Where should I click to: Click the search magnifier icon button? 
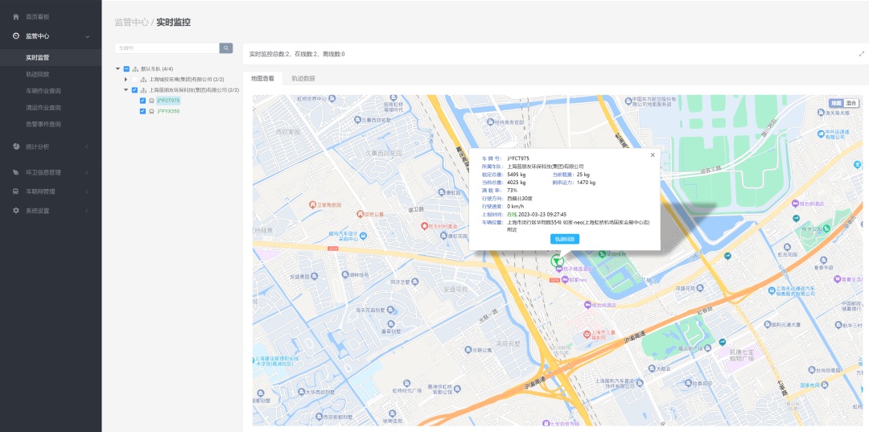(226, 48)
